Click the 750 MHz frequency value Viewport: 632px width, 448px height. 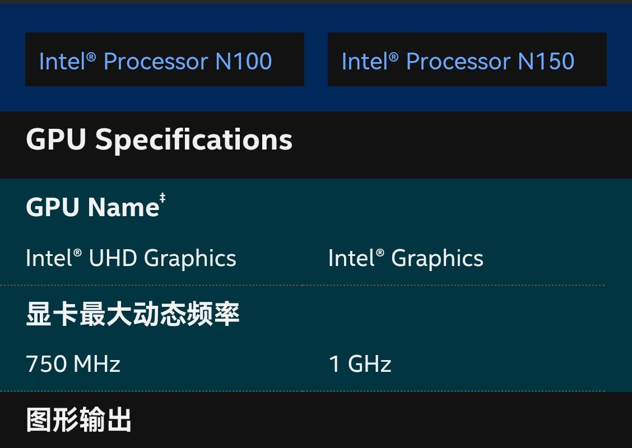click(73, 364)
